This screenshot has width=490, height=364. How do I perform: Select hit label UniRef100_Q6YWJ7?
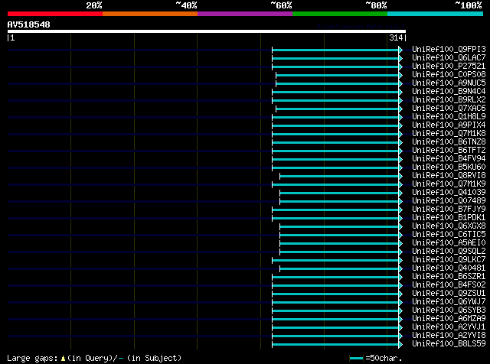449,302
